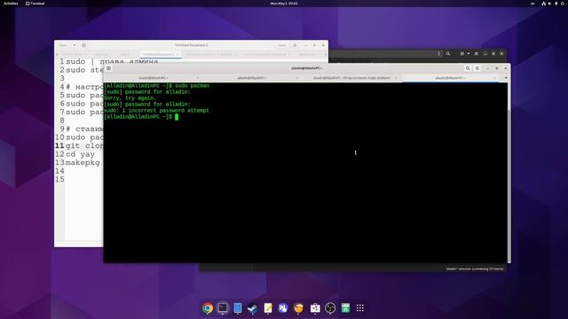Open the clock and calendar in top bar
The width and height of the screenshot is (568, 319).
(284, 4)
